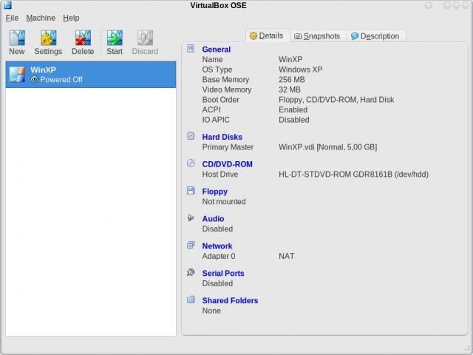
Task: Open the CD/DVD-ROM settings link
Action: click(228, 164)
